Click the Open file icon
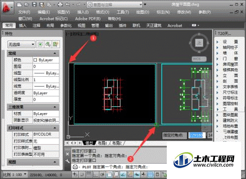Image resolution: width=246 pixels, height=179 pixels. click(27, 4)
